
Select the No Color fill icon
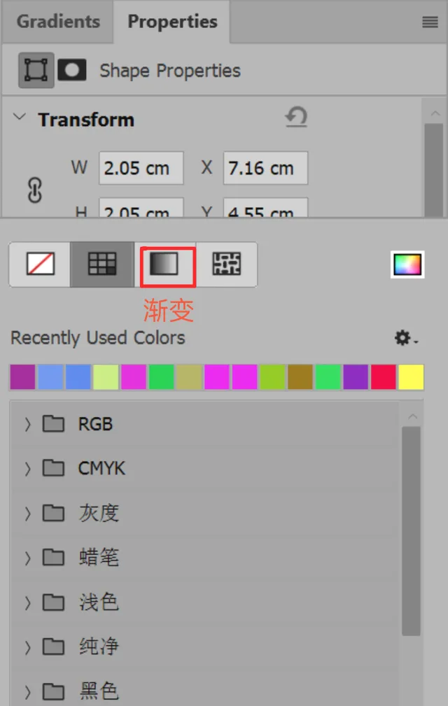click(40, 264)
